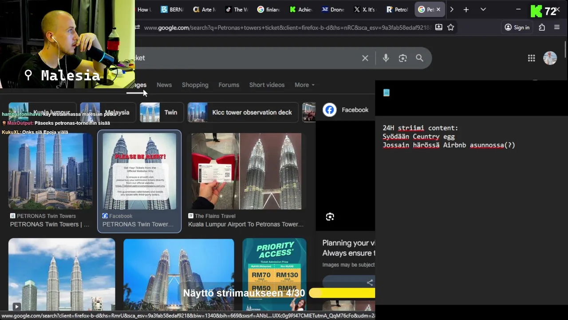568x320 pixels.
Task: Open the News search tab
Action: pos(164,85)
